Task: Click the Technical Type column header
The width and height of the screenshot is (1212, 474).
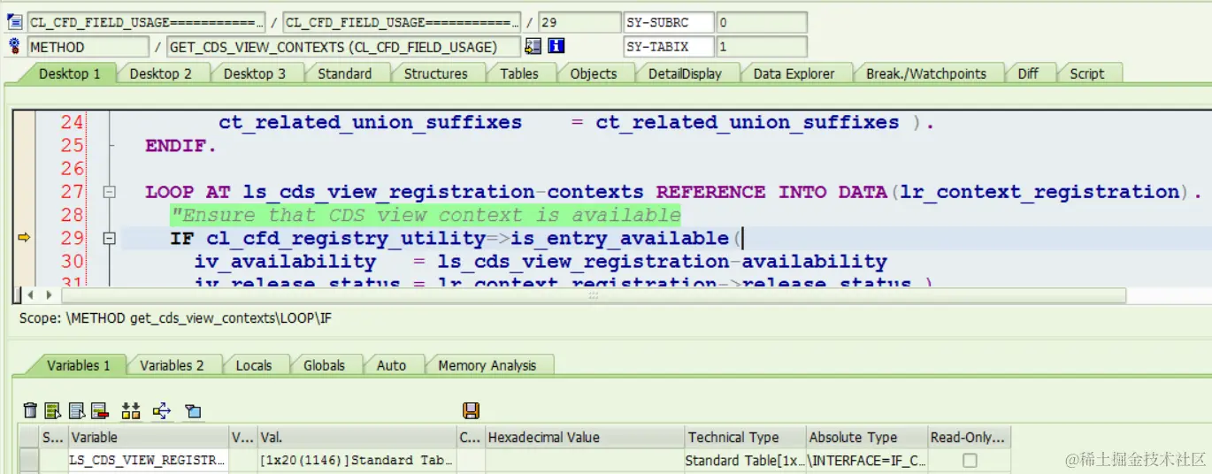Action: (x=745, y=437)
